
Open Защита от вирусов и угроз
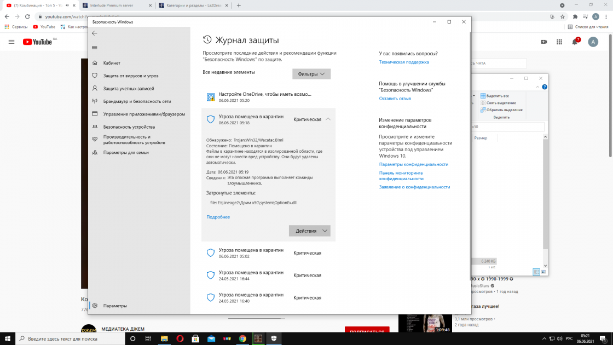point(130,76)
